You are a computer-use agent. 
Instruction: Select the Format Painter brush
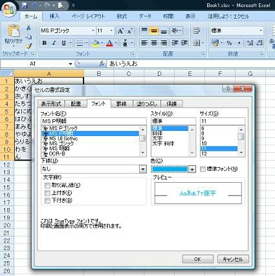(x=28, y=46)
